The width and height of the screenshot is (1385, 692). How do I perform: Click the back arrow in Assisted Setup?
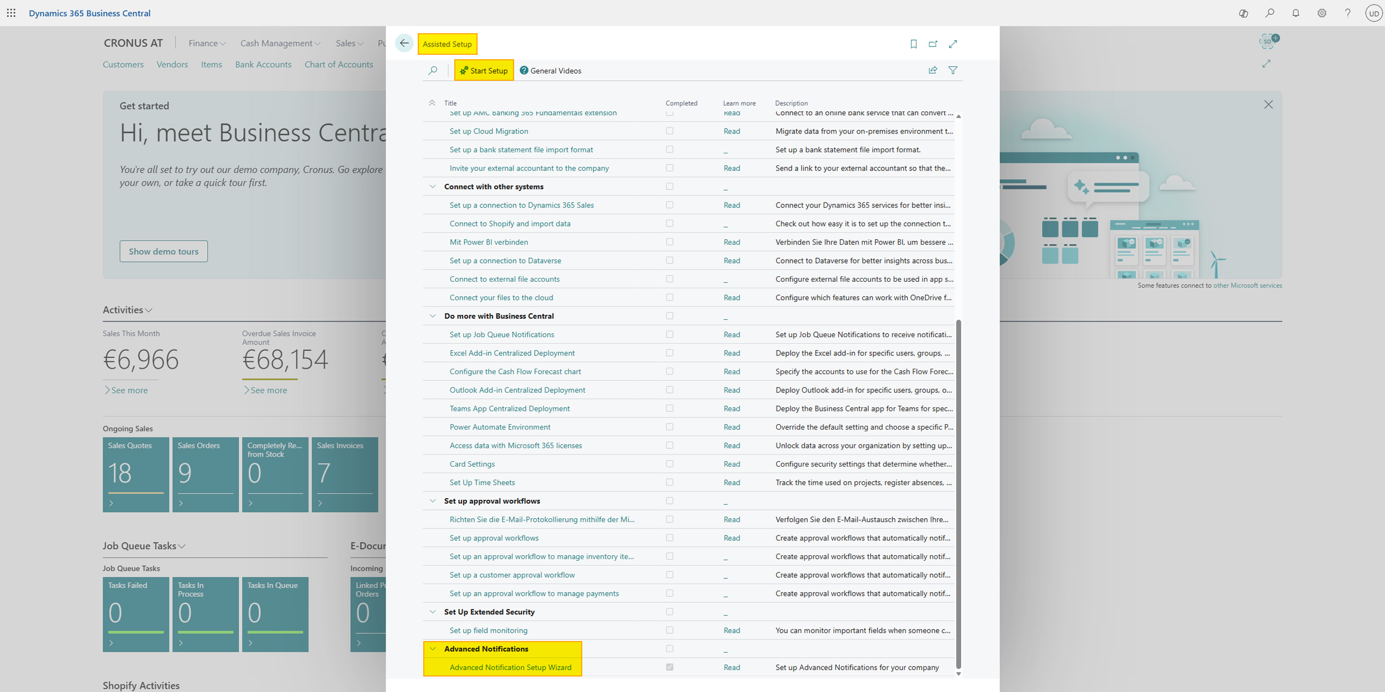[404, 43]
